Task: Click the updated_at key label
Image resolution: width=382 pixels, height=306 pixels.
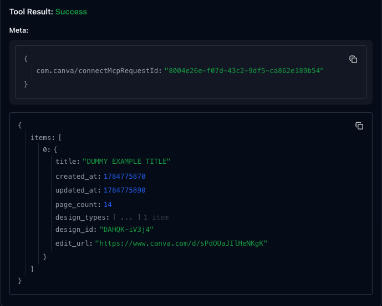Action: 77,190
